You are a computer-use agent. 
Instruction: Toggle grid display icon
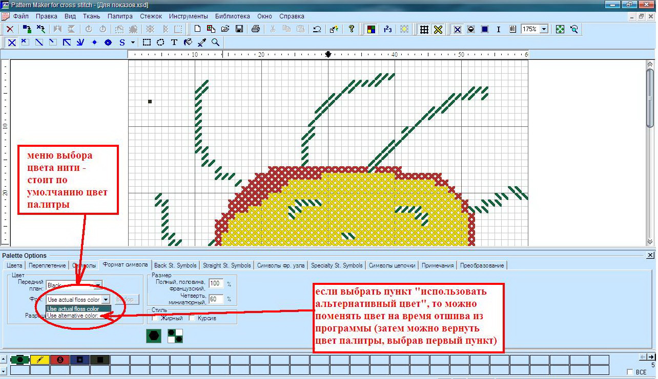pyautogui.click(x=424, y=29)
